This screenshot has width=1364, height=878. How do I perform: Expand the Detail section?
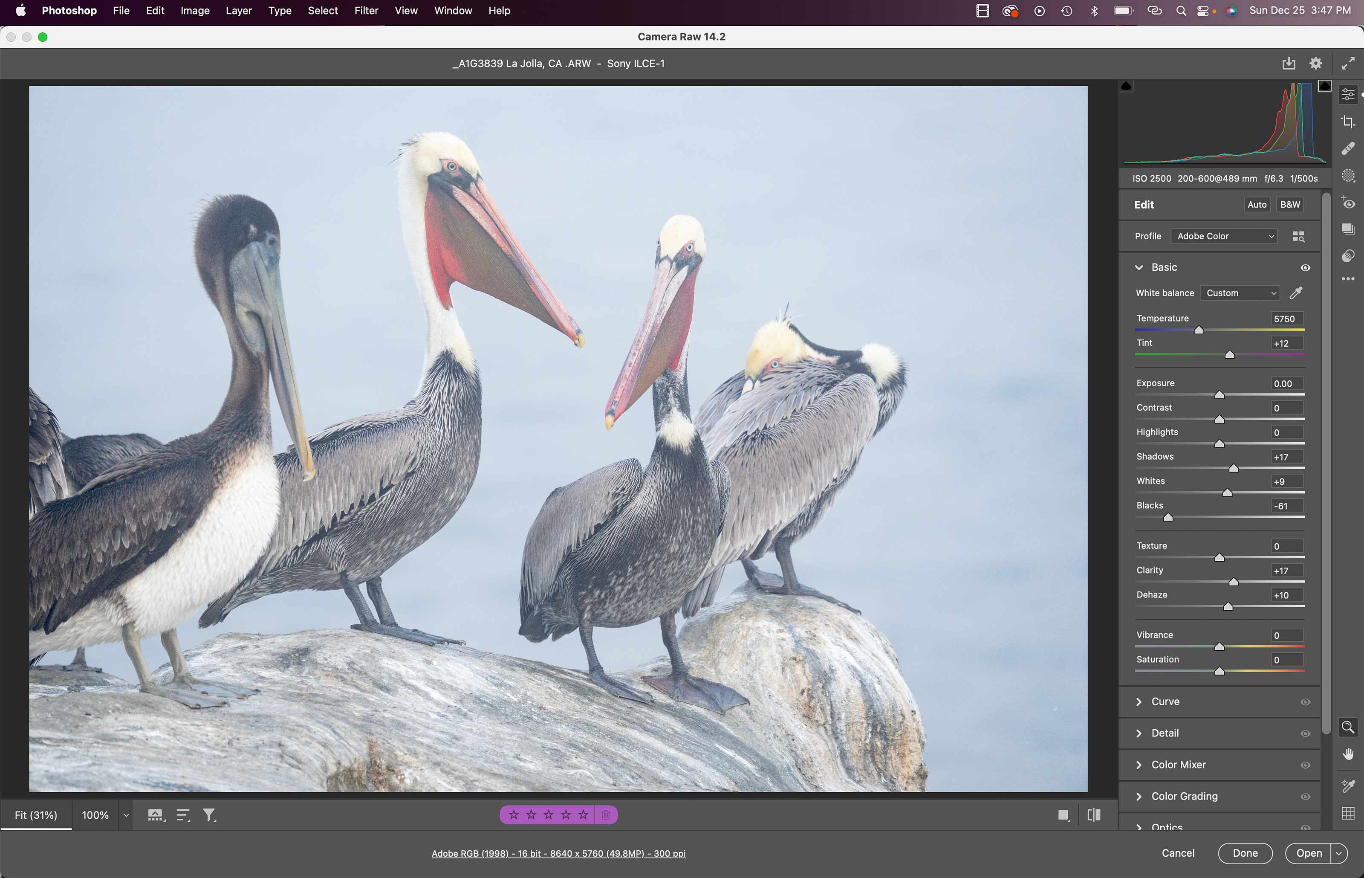[1139, 733]
